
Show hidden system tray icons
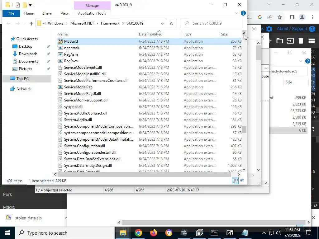pos(264,233)
